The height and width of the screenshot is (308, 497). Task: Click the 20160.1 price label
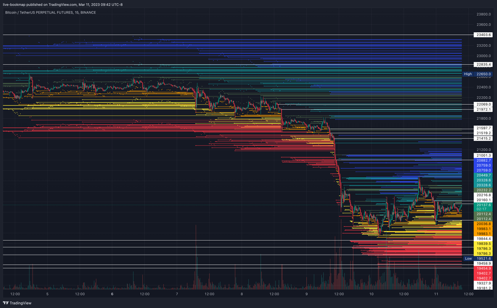(483, 200)
